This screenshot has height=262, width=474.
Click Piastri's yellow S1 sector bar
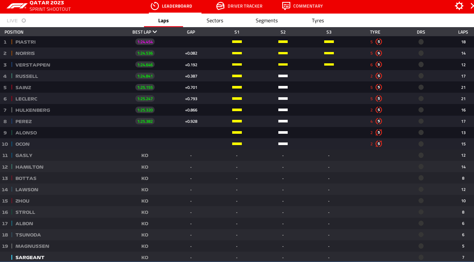(x=237, y=42)
